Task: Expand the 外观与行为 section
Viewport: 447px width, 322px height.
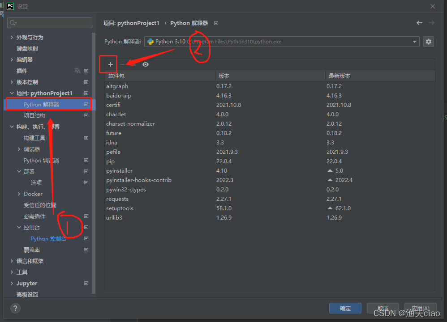Action: tap(12, 37)
